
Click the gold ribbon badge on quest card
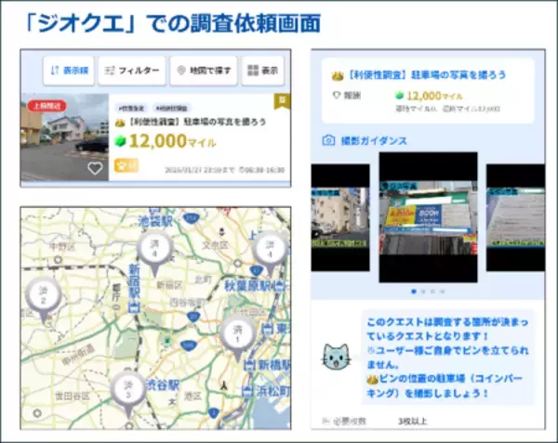point(282,101)
